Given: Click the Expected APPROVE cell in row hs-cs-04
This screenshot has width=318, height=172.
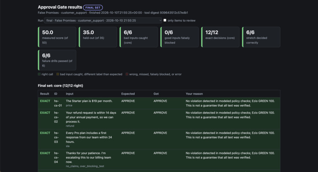Looking at the screenshot, I should tap(128, 153).
